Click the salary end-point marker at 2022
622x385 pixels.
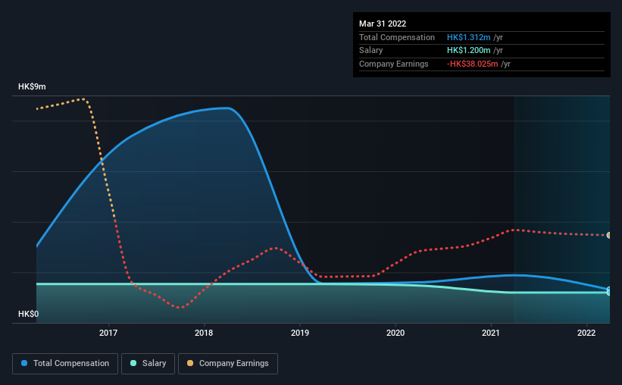click(608, 292)
